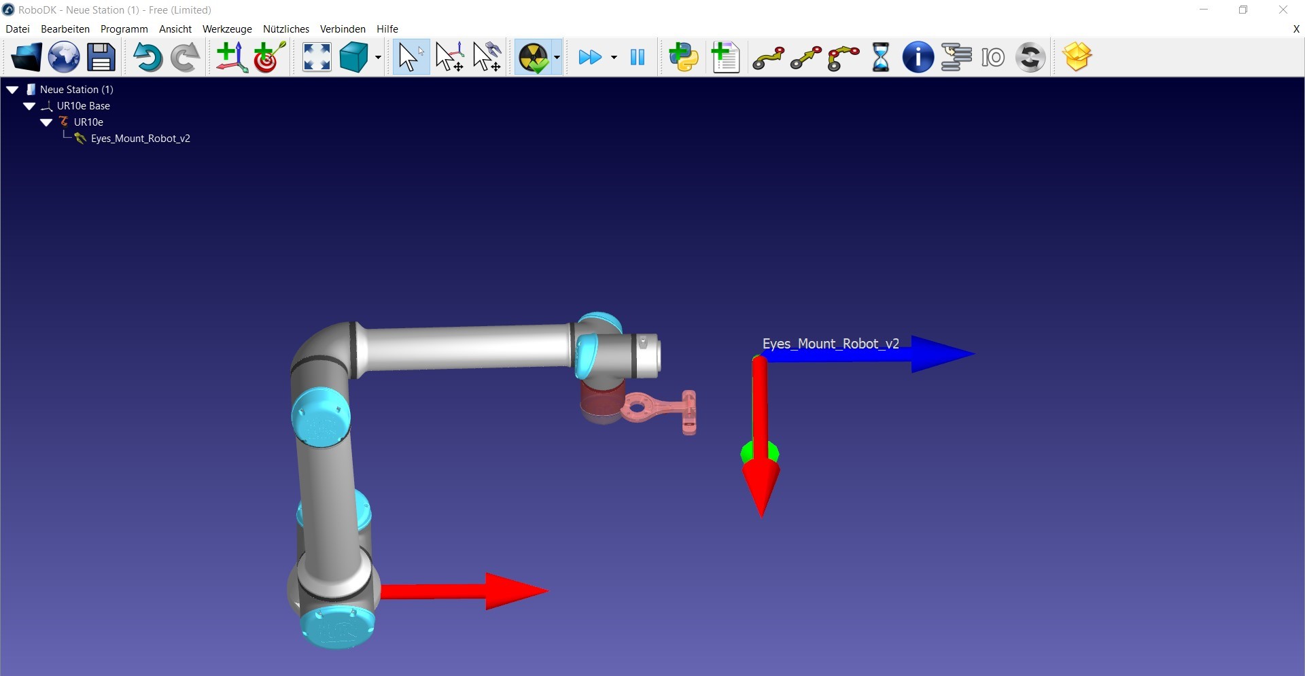The width and height of the screenshot is (1305, 676).
Task: Insert a joint move instruction
Action: tap(768, 58)
